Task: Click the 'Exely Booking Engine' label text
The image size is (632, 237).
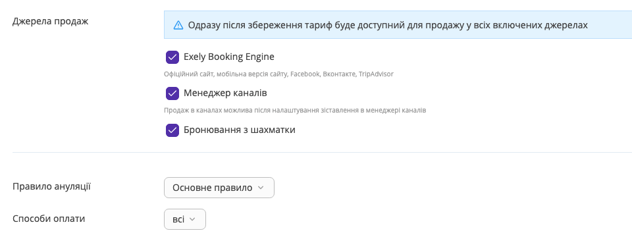Action: tap(229, 57)
